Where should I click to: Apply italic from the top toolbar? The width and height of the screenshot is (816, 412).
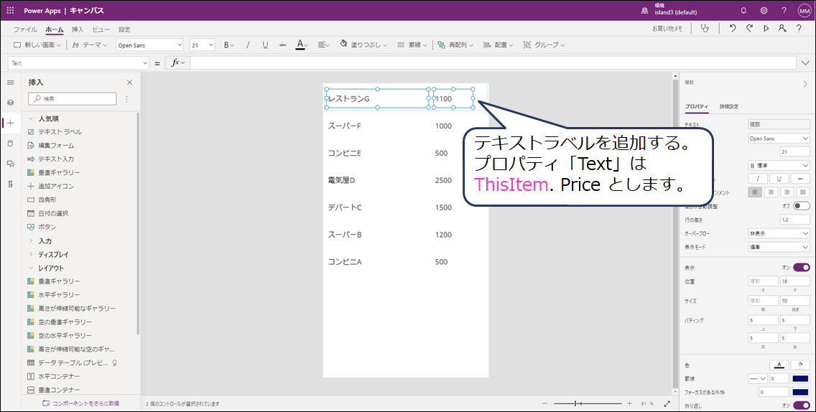(248, 45)
